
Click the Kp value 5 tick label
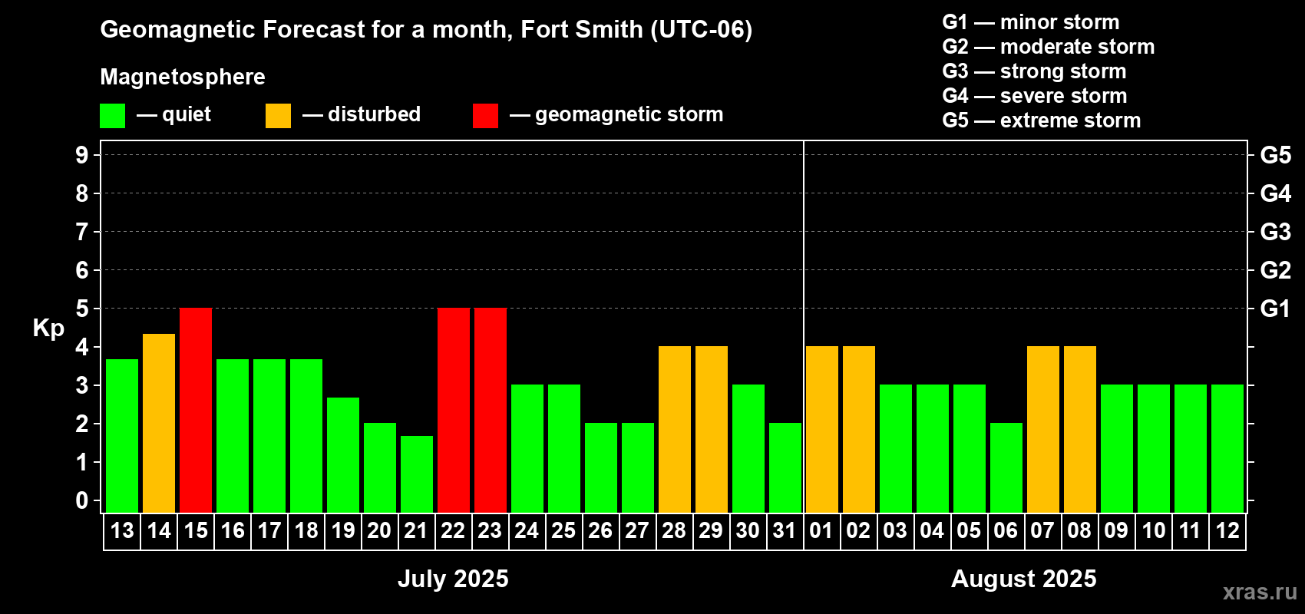pos(82,309)
